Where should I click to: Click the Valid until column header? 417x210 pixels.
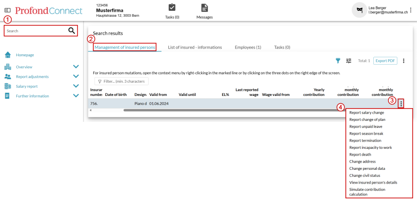coord(187,94)
